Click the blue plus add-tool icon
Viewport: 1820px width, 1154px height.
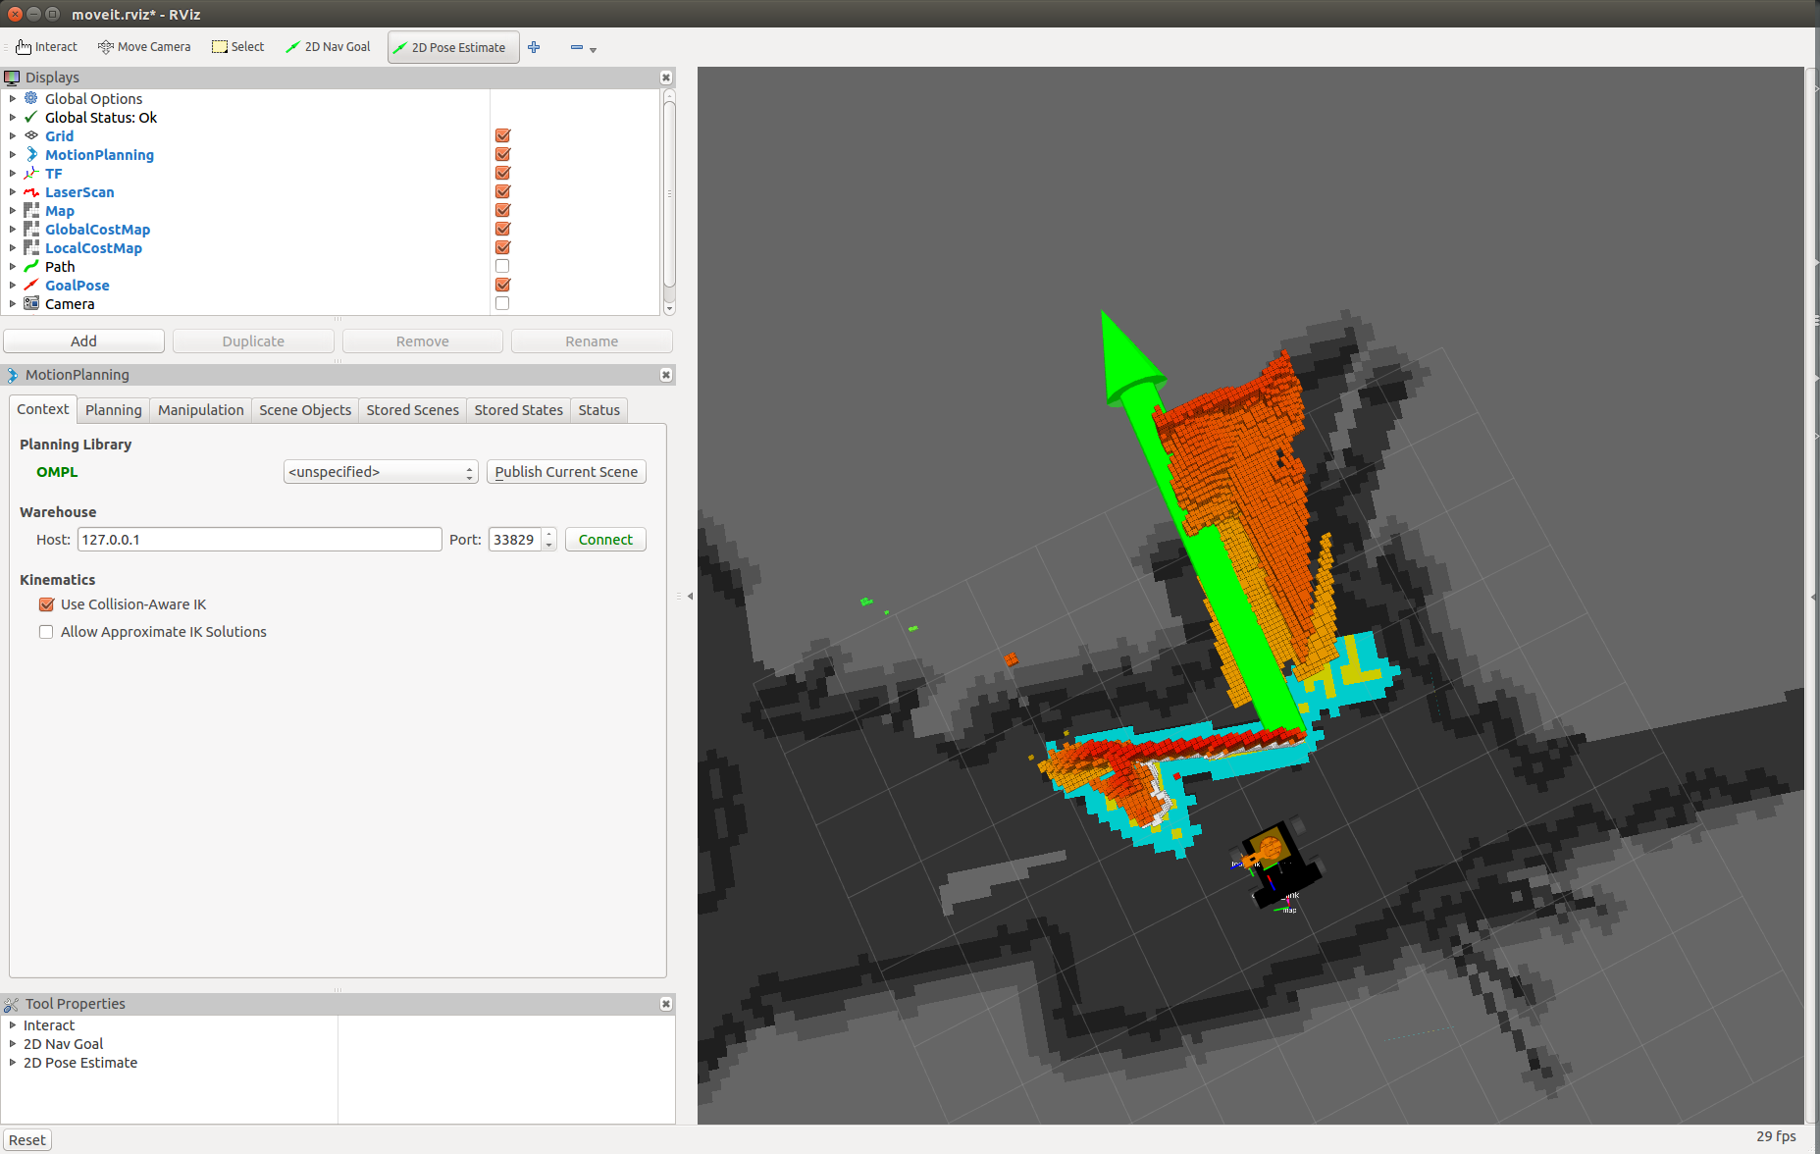coord(534,47)
